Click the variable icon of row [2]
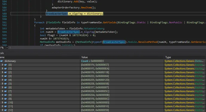This screenshot has height=112, width=206. (5, 72)
